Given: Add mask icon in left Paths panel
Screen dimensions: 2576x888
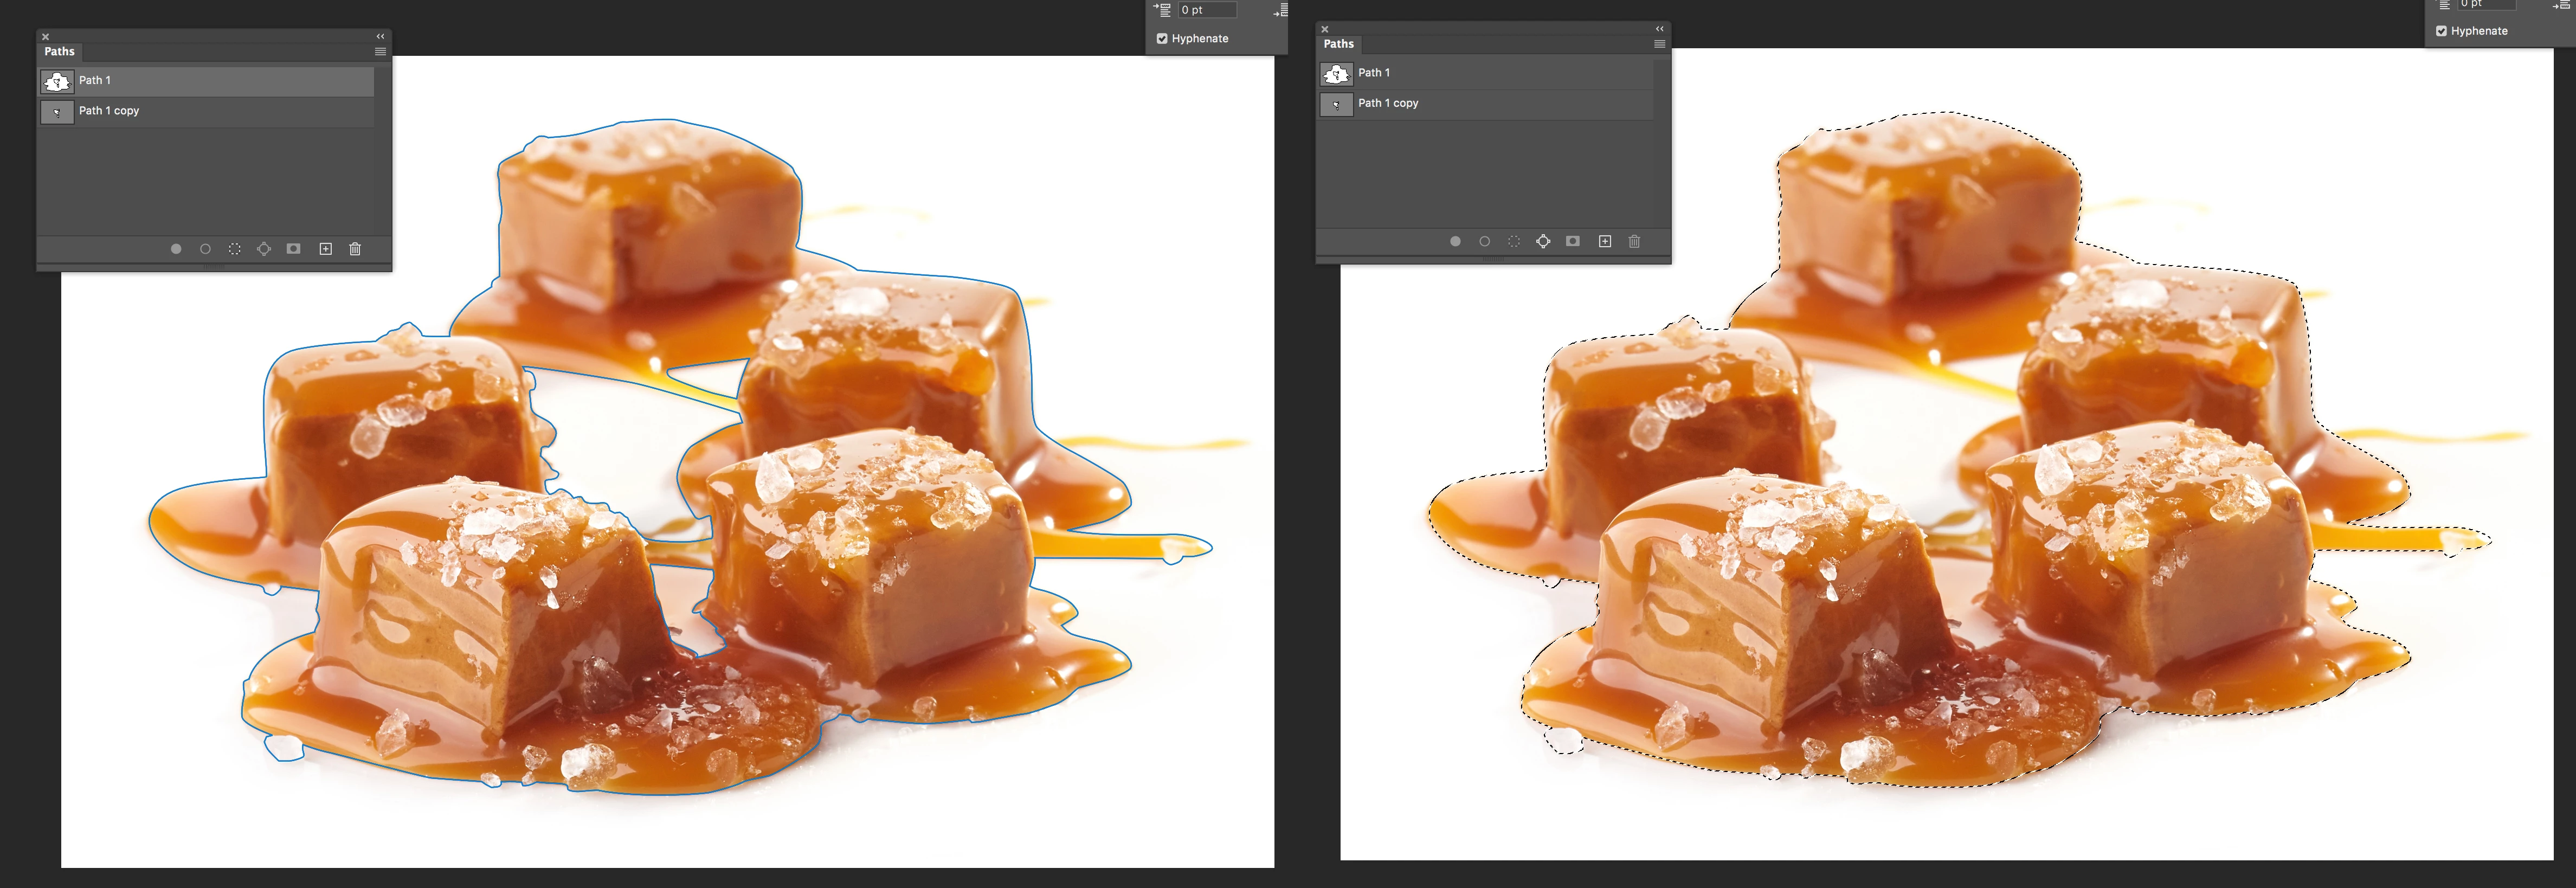Looking at the screenshot, I should click(293, 249).
